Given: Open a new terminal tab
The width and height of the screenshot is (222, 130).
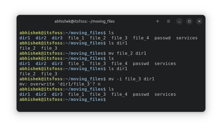Looking at the screenshot, I should pos(158,21).
